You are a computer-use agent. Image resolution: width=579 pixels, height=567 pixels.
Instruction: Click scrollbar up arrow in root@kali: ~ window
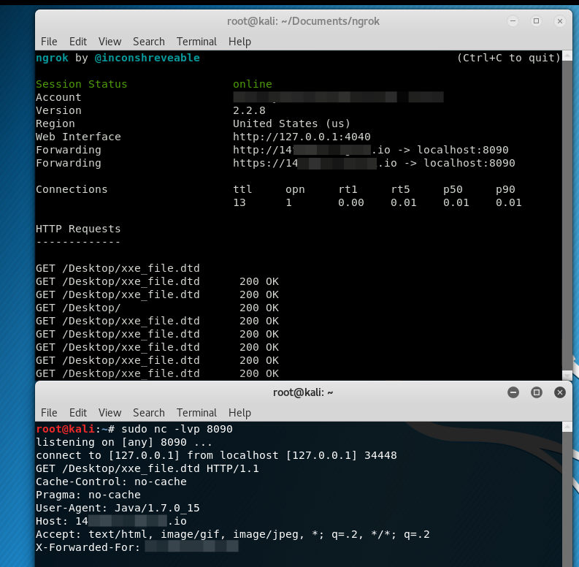[x=567, y=427]
